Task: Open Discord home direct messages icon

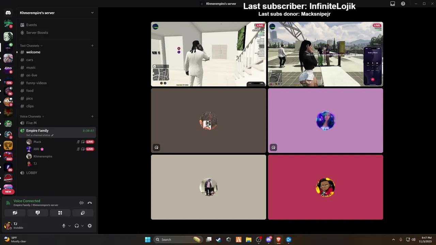Action: pos(8,13)
